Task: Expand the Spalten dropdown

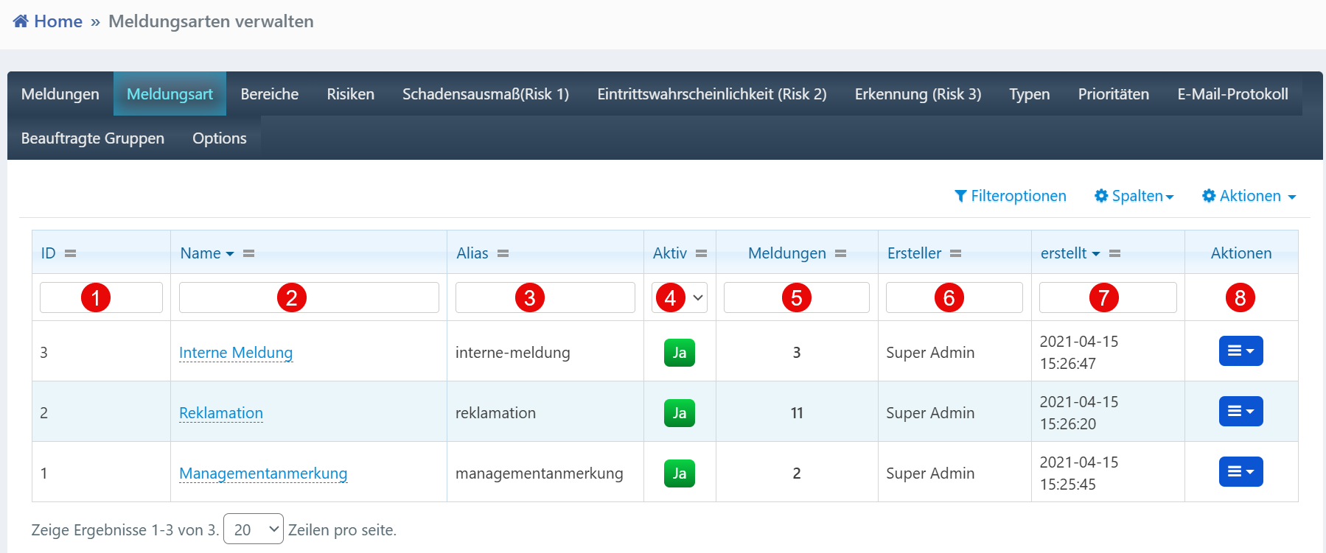Action: 1134,196
